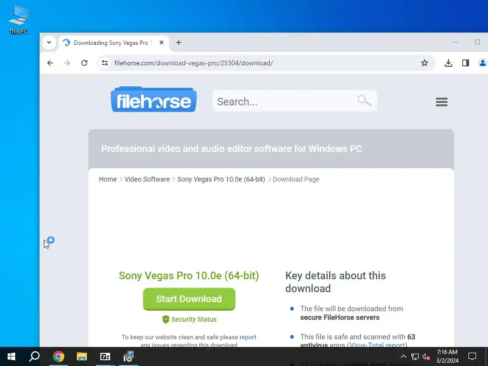This screenshot has width=488, height=366.
Task: Toggle Chrome side panel
Action: [466, 63]
